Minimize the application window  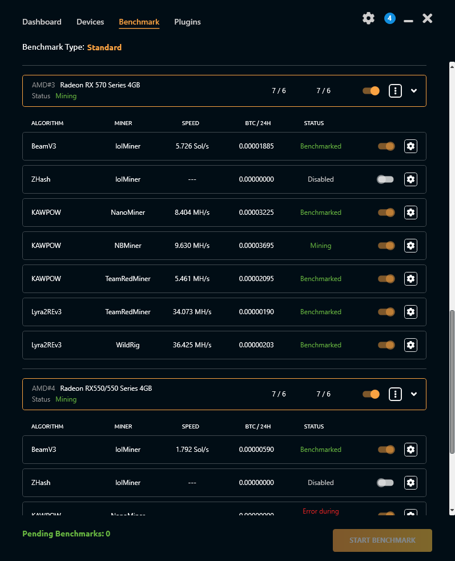coord(408,21)
